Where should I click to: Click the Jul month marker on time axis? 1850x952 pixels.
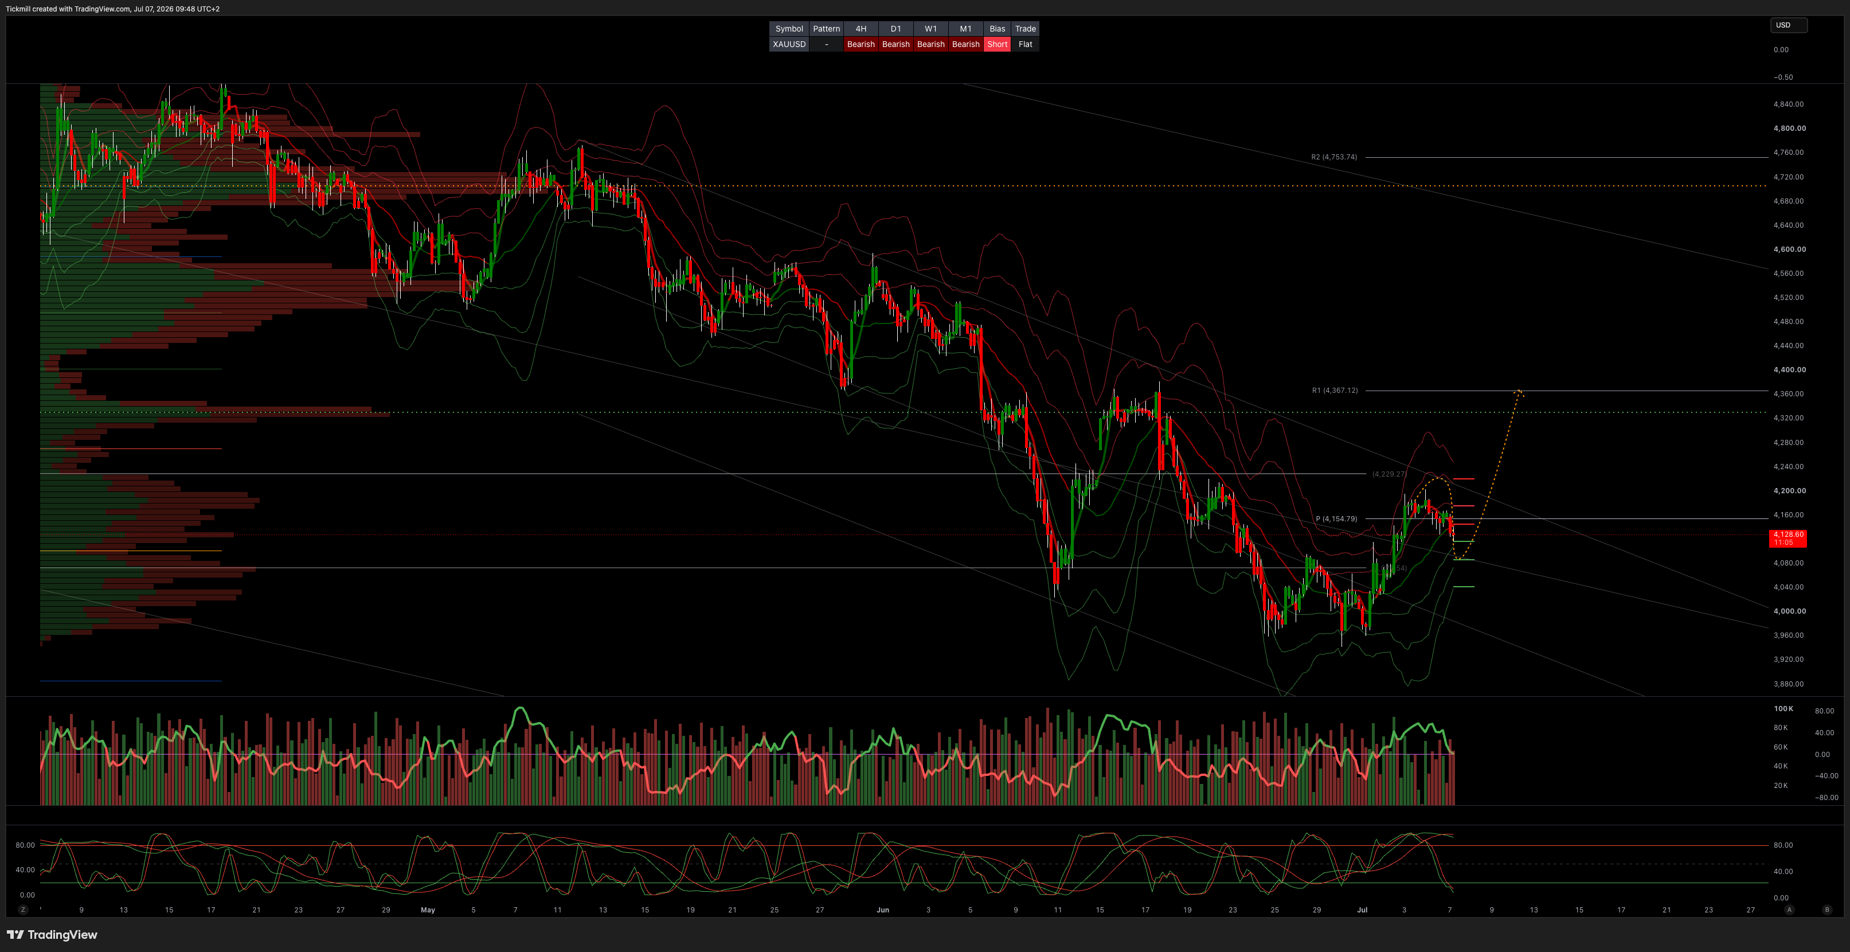pos(1362,910)
